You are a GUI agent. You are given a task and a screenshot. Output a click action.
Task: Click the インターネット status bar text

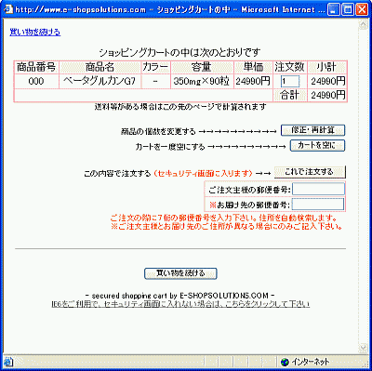310,362
